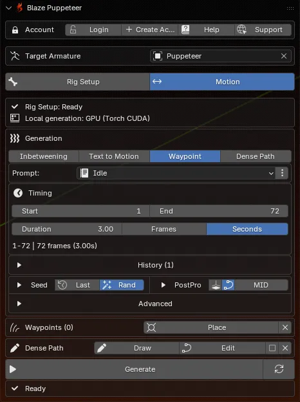Click the Local generation GPU icon

tap(15, 118)
